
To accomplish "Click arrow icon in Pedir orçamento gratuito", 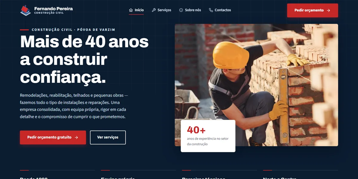I will coord(76,138).
